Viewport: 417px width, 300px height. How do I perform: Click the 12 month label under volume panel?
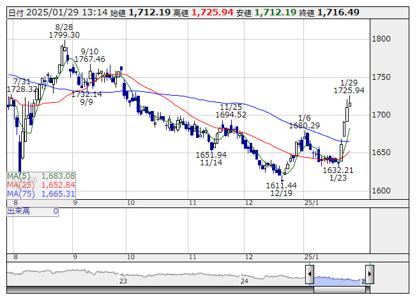[248, 257]
